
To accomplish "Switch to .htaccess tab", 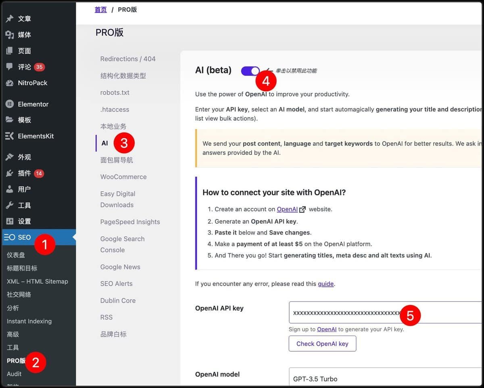I will [115, 109].
